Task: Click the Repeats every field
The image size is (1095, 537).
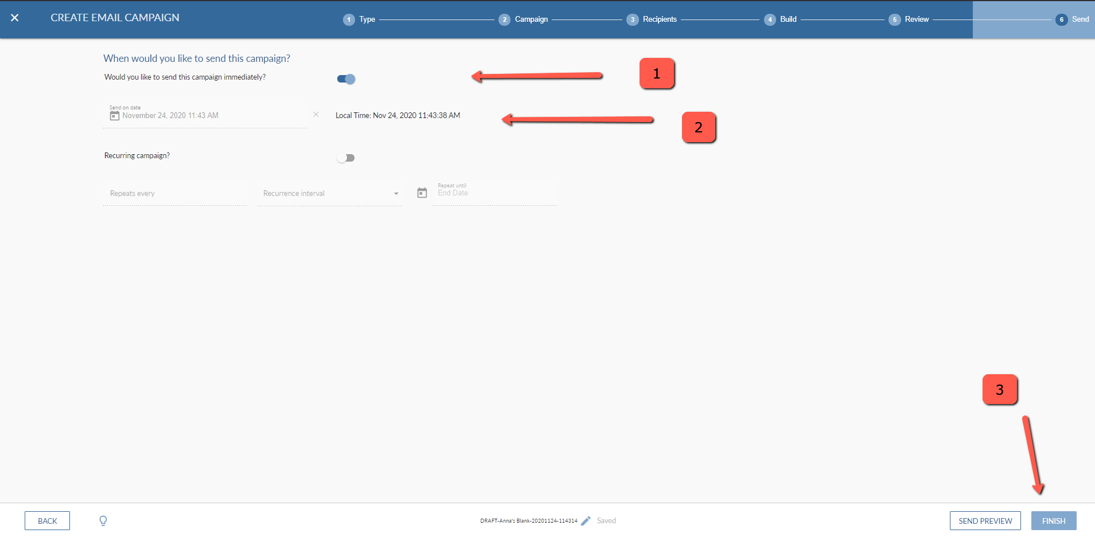Action: (x=176, y=194)
